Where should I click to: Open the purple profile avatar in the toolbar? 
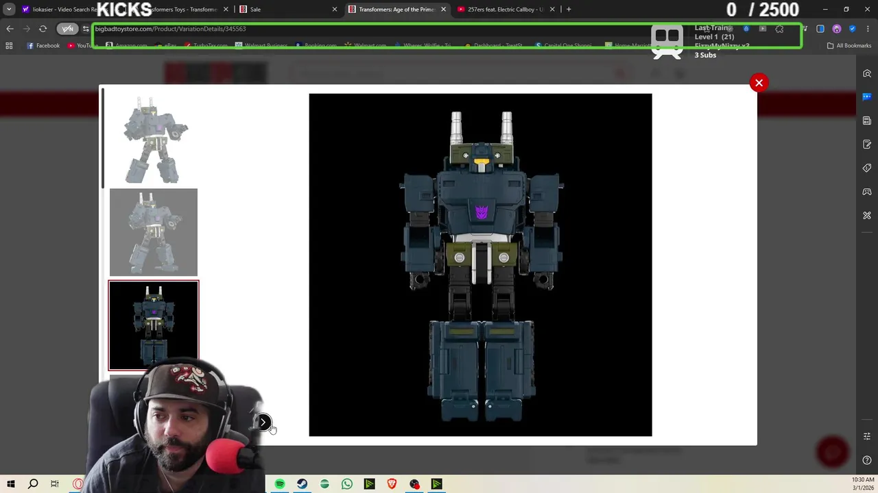point(837,29)
